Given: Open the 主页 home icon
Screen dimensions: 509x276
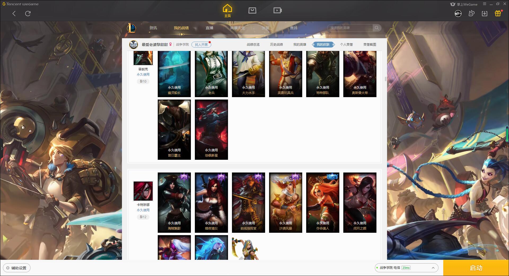Looking at the screenshot, I should pos(227,11).
